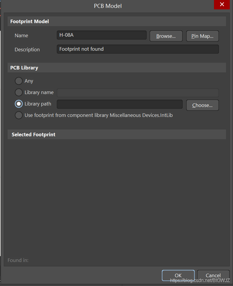Select the Library path radio button
Viewport: 233px width, 286px height.
point(19,104)
